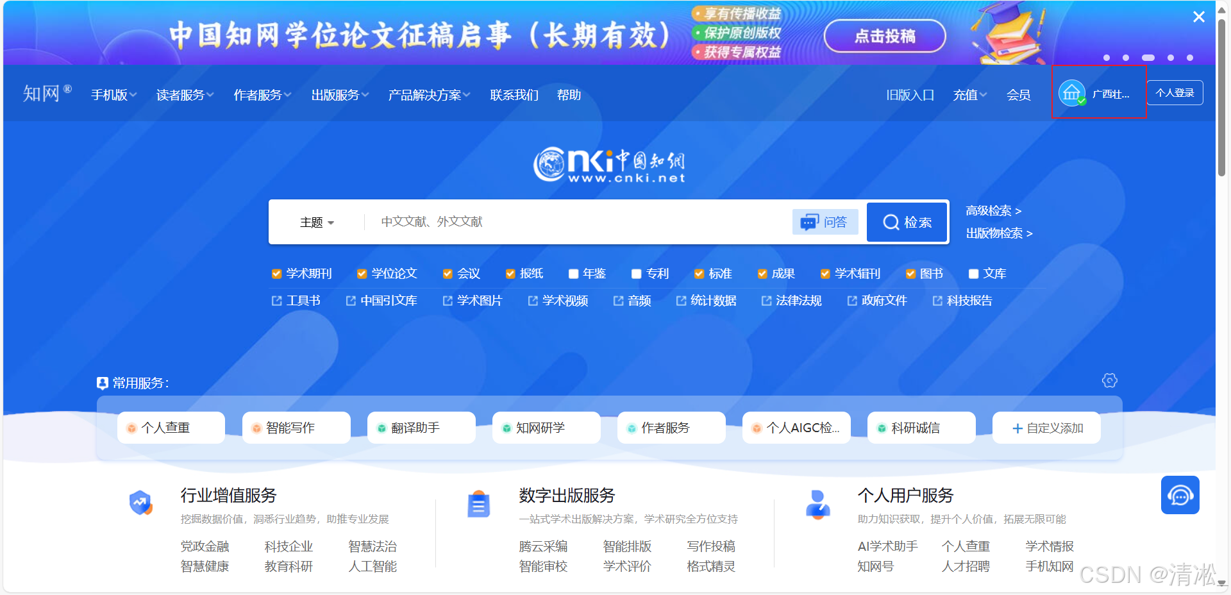
Task: Open 工具书 external link
Action: pyautogui.click(x=296, y=301)
